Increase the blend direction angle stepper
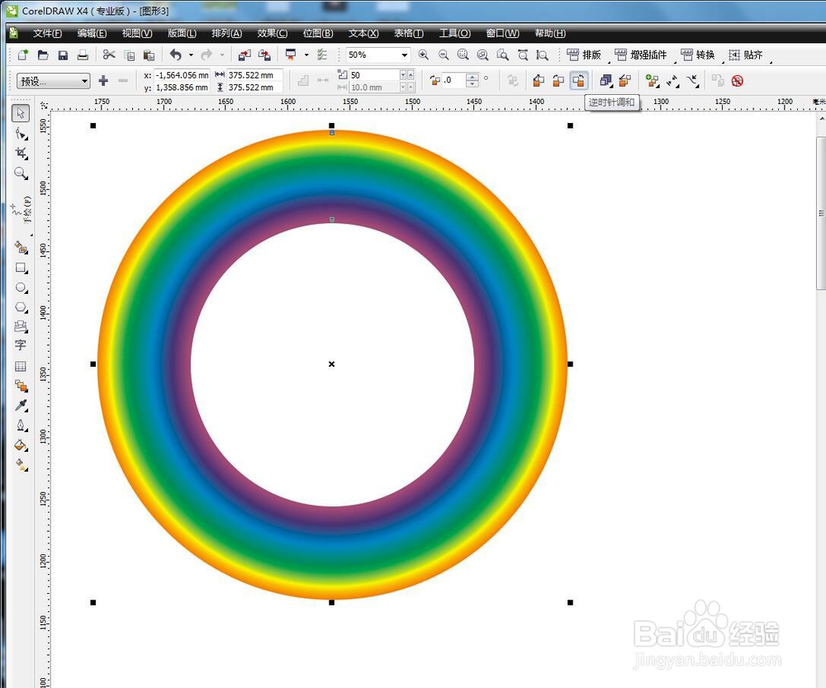Screen dimensions: 826x688 pos(472,77)
